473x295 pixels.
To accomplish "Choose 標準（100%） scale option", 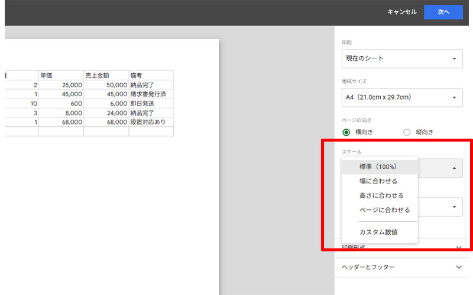I will tap(380, 167).
